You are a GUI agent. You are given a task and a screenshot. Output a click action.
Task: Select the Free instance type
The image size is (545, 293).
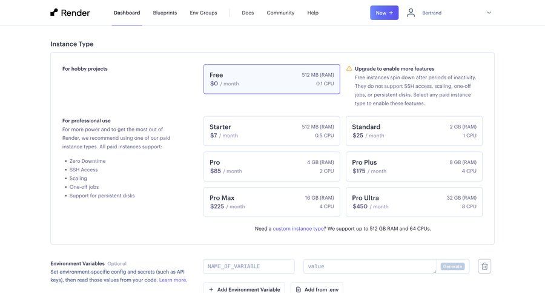pos(271,79)
